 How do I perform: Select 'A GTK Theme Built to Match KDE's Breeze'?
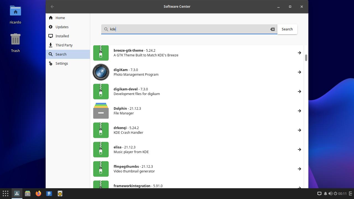pyautogui.click(x=146, y=55)
